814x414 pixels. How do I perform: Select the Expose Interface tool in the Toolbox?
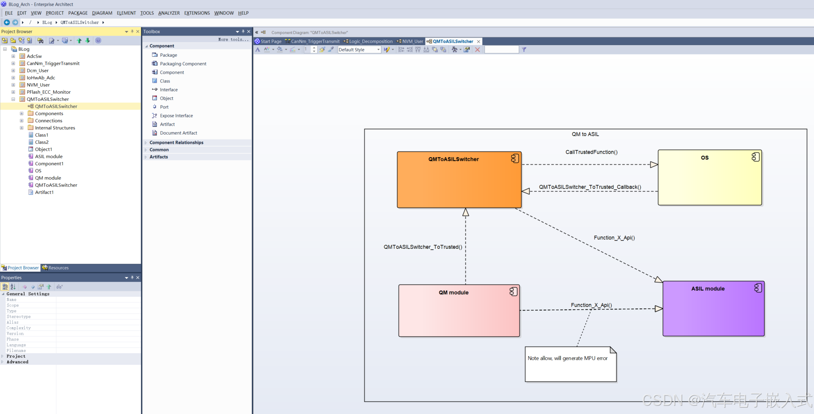click(176, 116)
